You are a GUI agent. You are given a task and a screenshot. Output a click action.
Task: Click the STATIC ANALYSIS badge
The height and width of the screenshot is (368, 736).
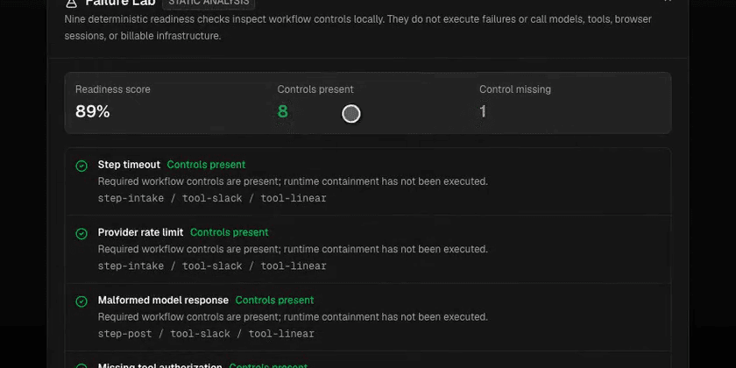[x=209, y=3]
